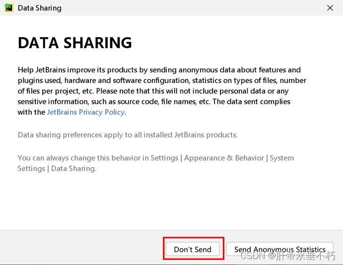The height and width of the screenshot is (265, 343).
Task: Click the PyCharm icon in title bar
Action: click(9, 8)
